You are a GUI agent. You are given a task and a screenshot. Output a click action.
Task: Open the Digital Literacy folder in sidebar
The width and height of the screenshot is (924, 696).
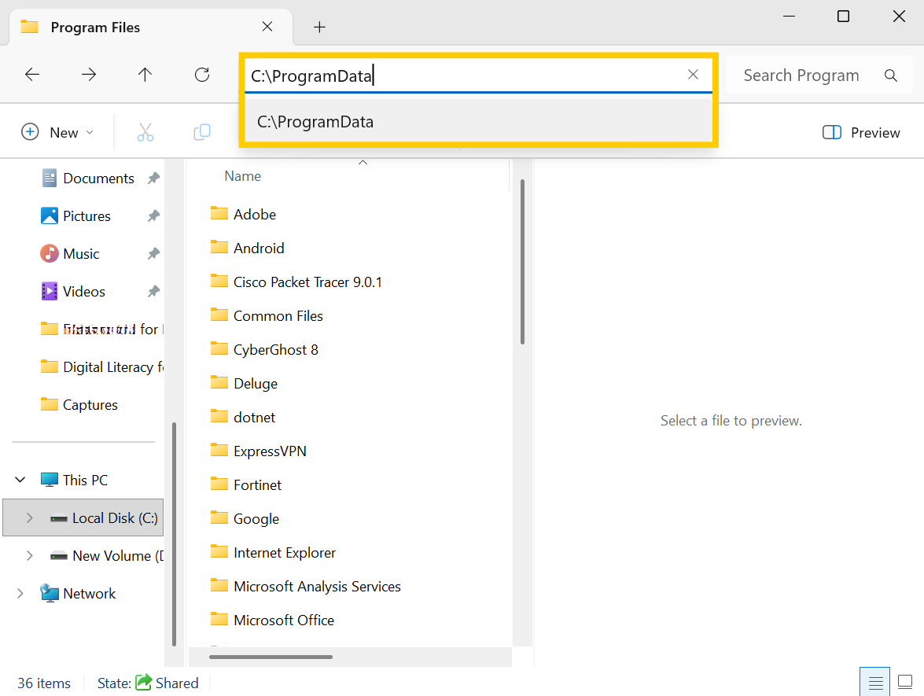point(101,366)
